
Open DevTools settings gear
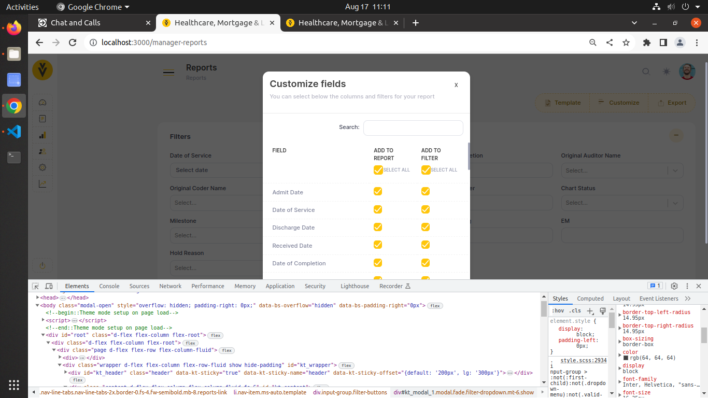click(x=674, y=286)
